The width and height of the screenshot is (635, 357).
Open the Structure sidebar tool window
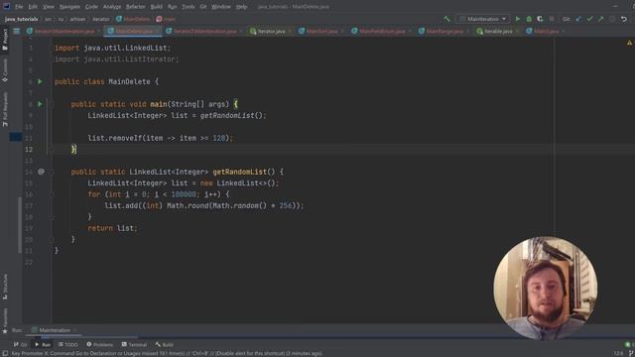5,287
